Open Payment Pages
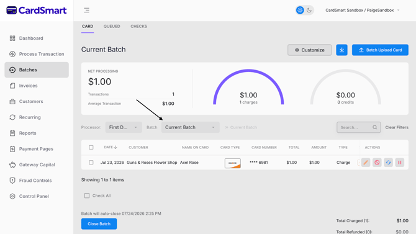The height and width of the screenshot is (234, 416). [x=37, y=149]
